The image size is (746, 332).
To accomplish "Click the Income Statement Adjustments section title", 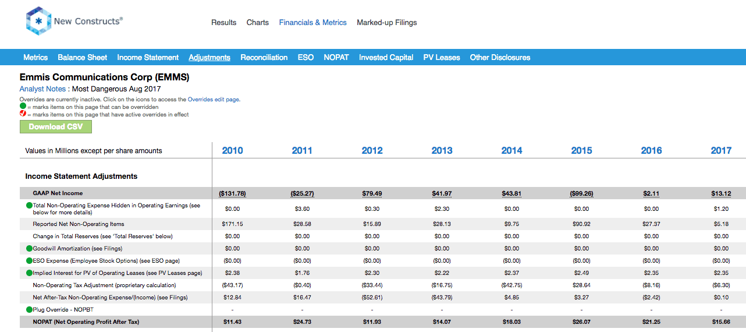I will (81, 176).
